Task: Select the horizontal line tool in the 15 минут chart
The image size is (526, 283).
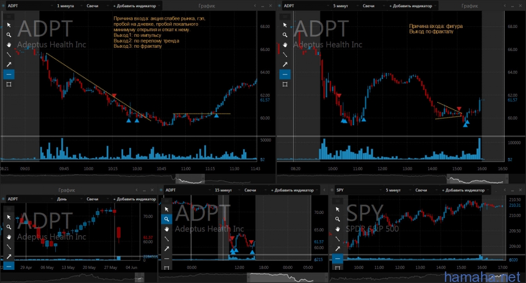Action: pyautogui.click(x=167, y=258)
